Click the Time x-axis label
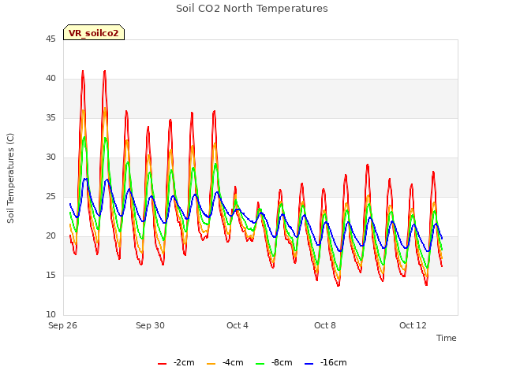The height and width of the screenshot is (378, 505). pyautogui.click(x=446, y=338)
